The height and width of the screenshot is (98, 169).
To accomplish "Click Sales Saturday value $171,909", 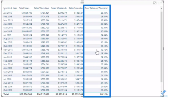I will click(78, 28).
